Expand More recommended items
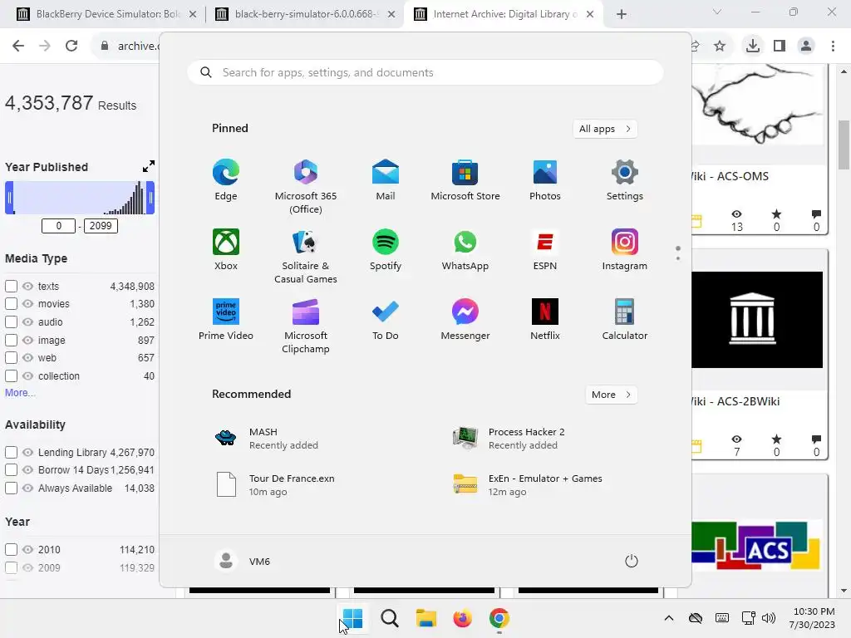This screenshot has height=638, width=851. tap(611, 395)
